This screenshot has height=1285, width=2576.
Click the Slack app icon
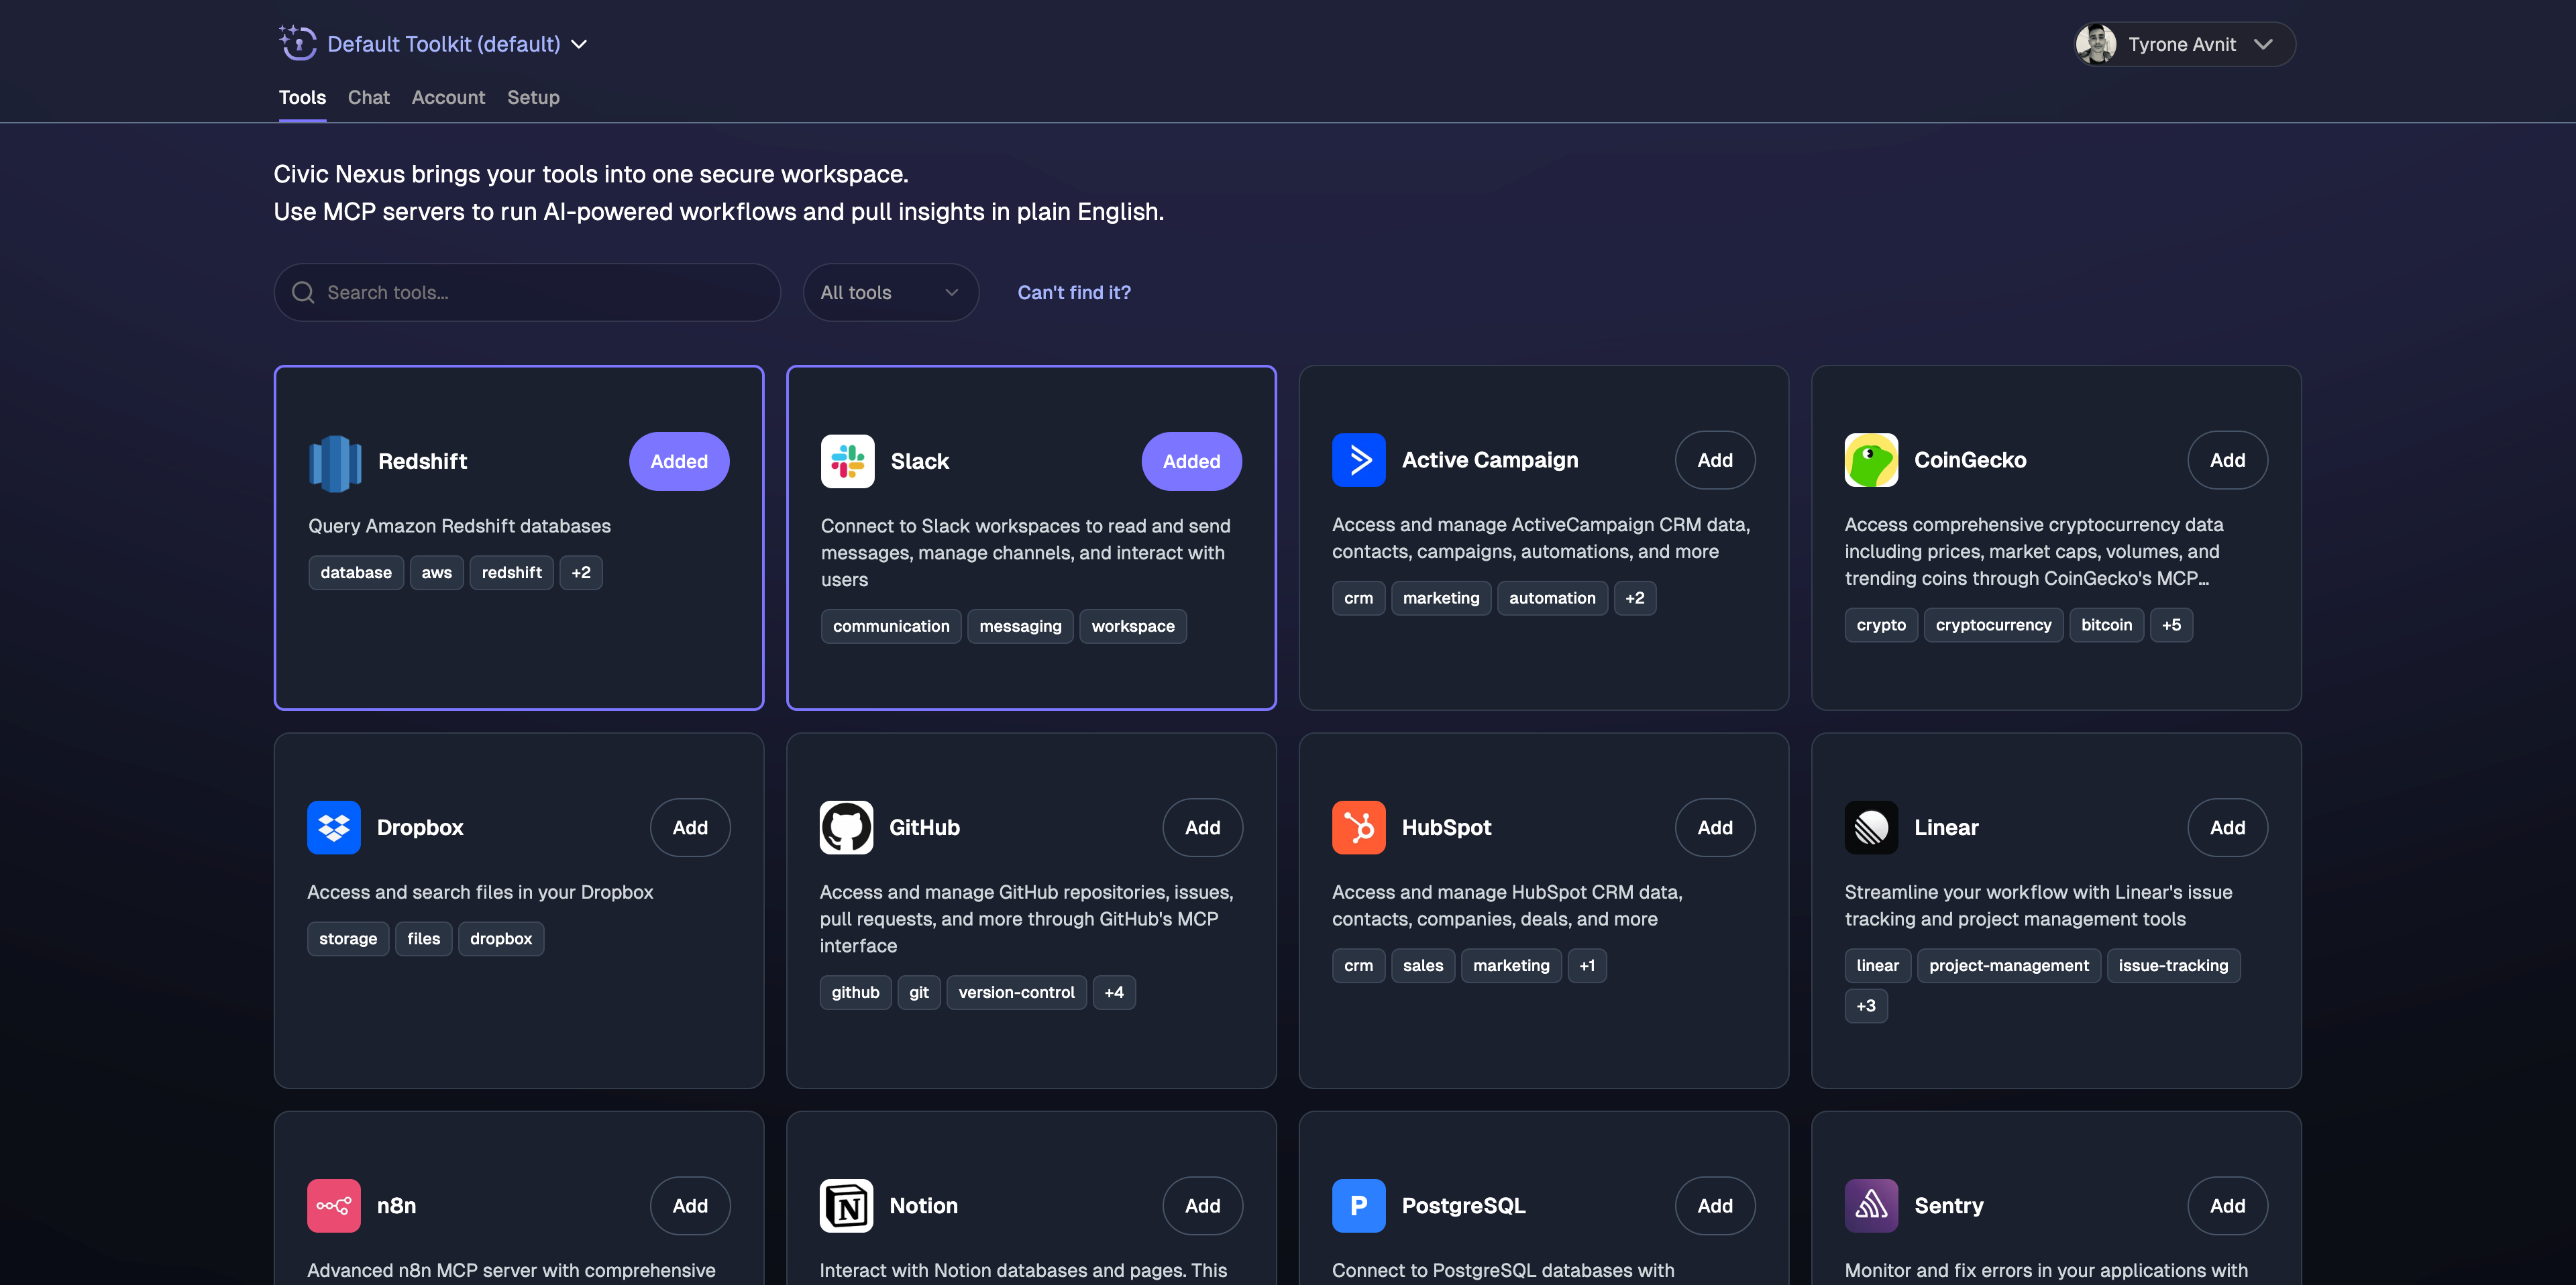847,461
